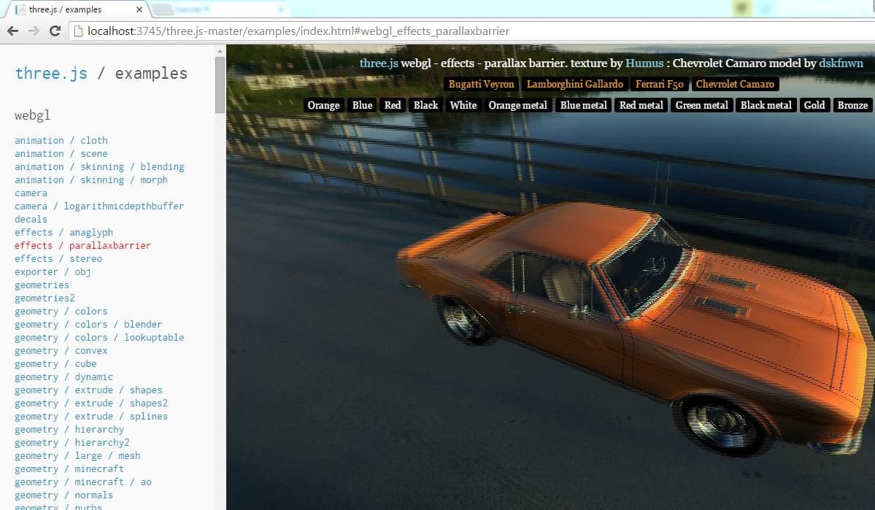Open three.js link in the scene caption

[x=379, y=63]
